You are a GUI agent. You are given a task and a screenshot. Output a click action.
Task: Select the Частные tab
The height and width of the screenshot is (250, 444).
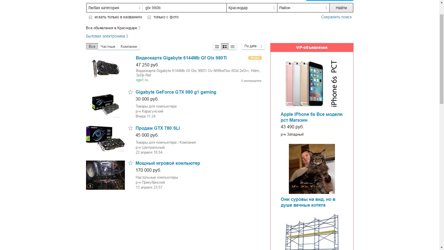(x=108, y=46)
